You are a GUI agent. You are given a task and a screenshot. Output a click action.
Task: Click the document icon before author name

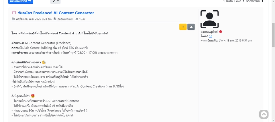click(x=55, y=19)
